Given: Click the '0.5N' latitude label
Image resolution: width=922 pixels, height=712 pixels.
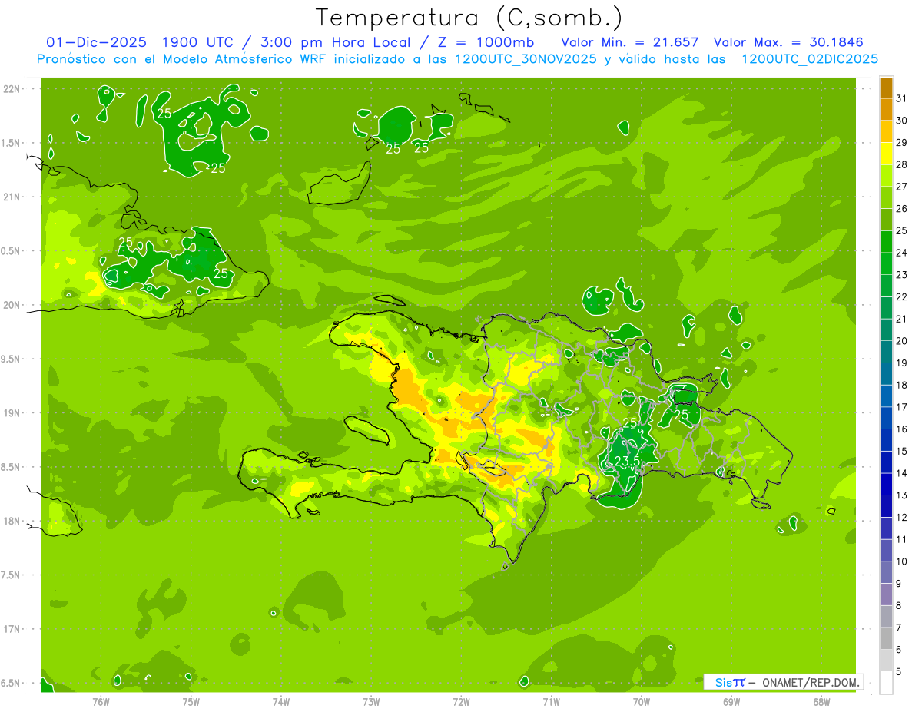Looking at the screenshot, I should coord(12,251).
